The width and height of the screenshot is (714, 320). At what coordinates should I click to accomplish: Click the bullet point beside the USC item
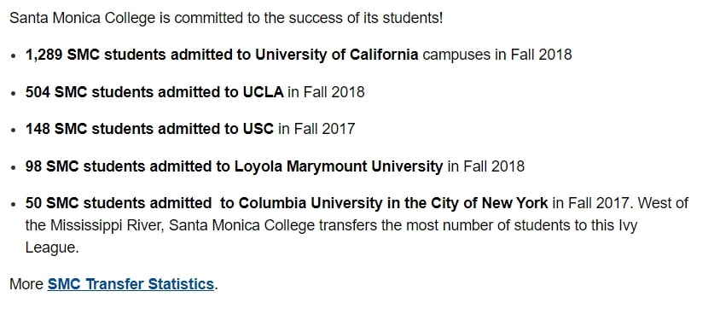coord(14,130)
